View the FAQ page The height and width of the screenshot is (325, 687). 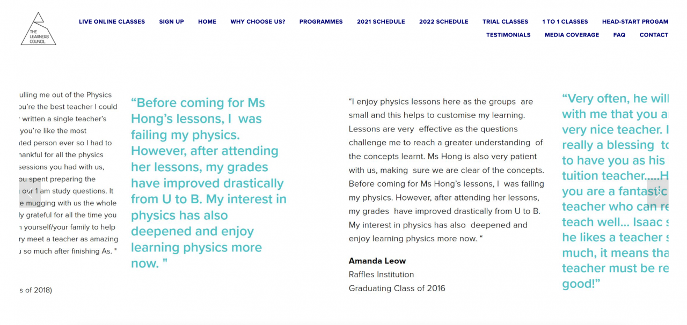pyautogui.click(x=619, y=34)
